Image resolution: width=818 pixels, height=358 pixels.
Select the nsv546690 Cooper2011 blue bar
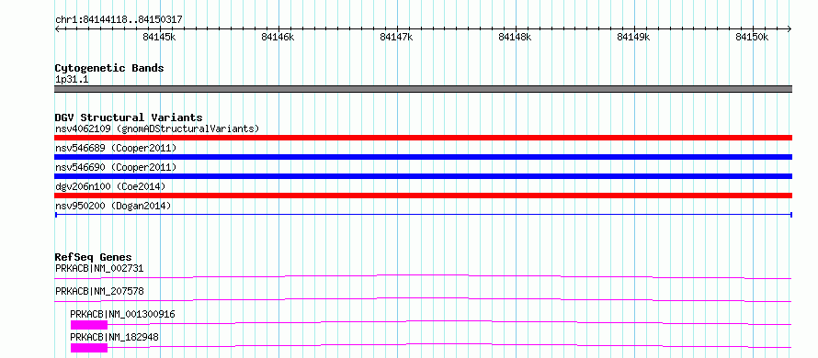point(423,176)
